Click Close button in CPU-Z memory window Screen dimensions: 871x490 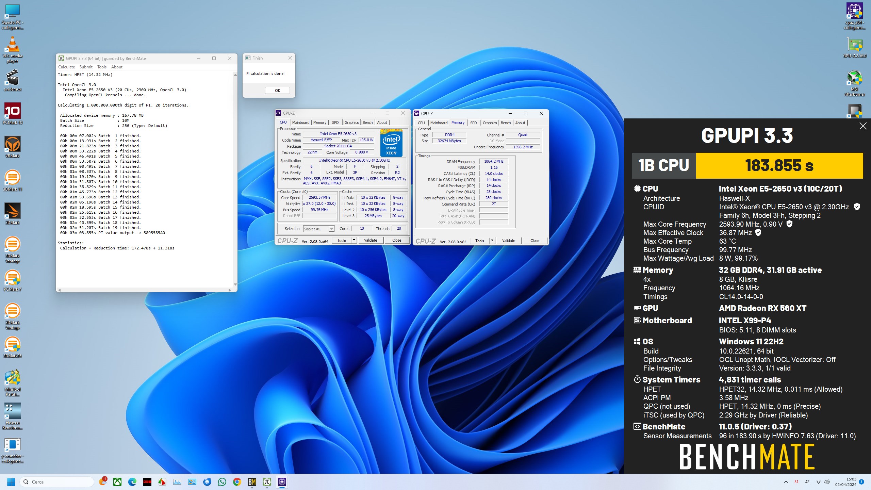pos(535,241)
